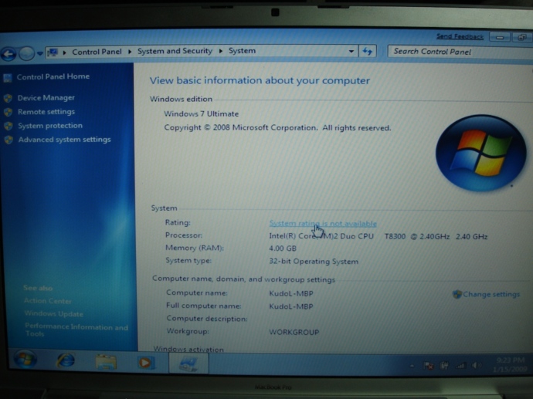
Task: Launch Internet Explorer from taskbar
Action: (x=66, y=360)
